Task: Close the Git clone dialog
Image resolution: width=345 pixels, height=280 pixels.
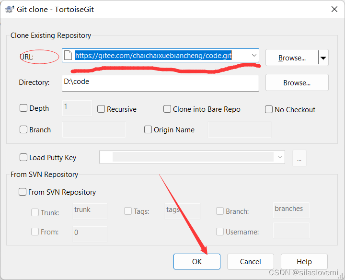Action: click(334, 9)
